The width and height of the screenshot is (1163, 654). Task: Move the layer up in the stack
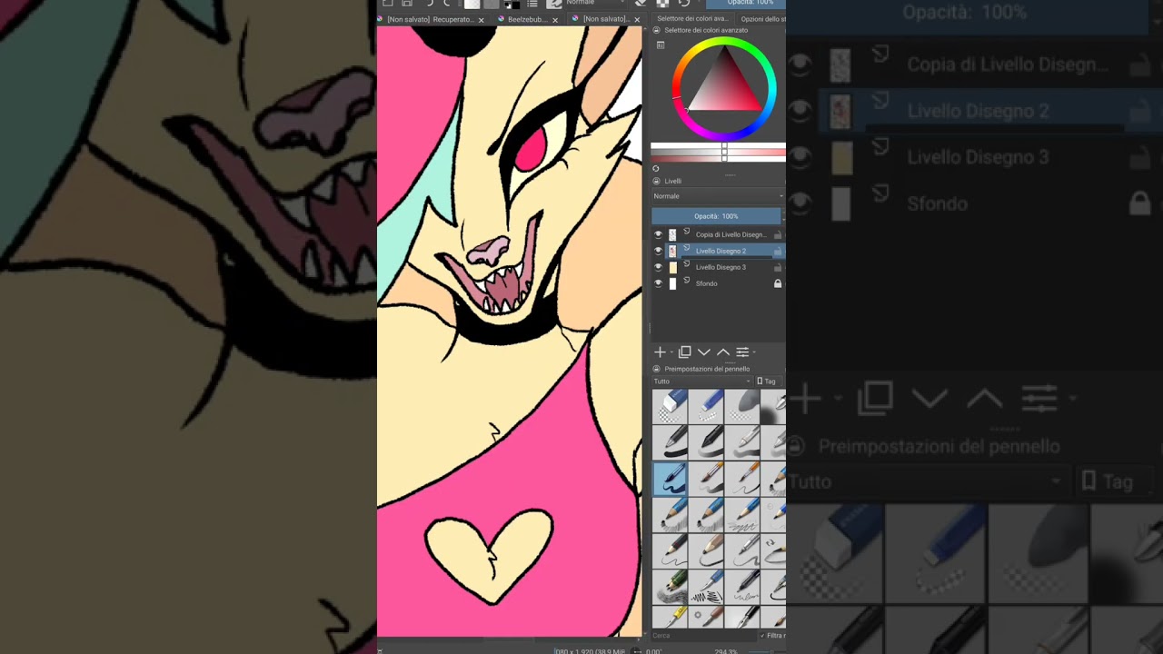click(x=723, y=352)
